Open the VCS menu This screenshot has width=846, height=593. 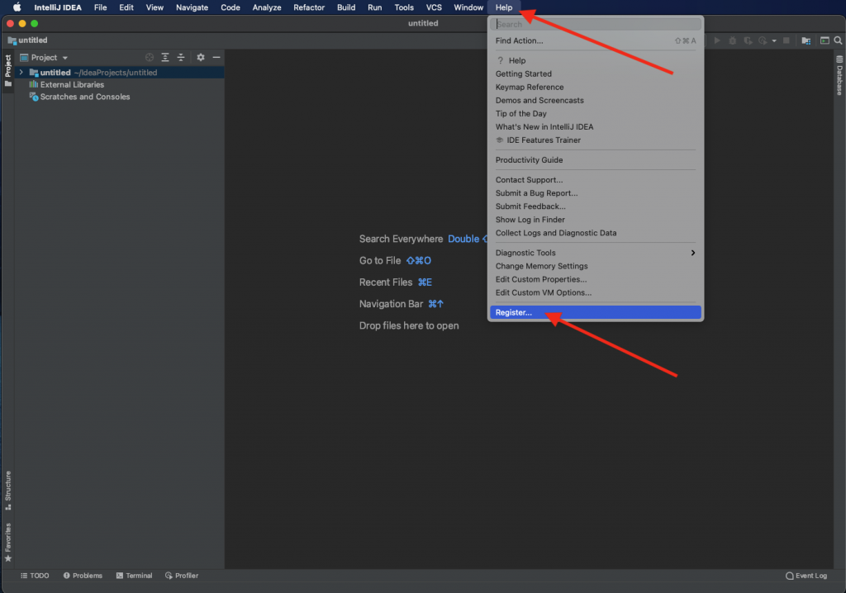[x=433, y=7]
